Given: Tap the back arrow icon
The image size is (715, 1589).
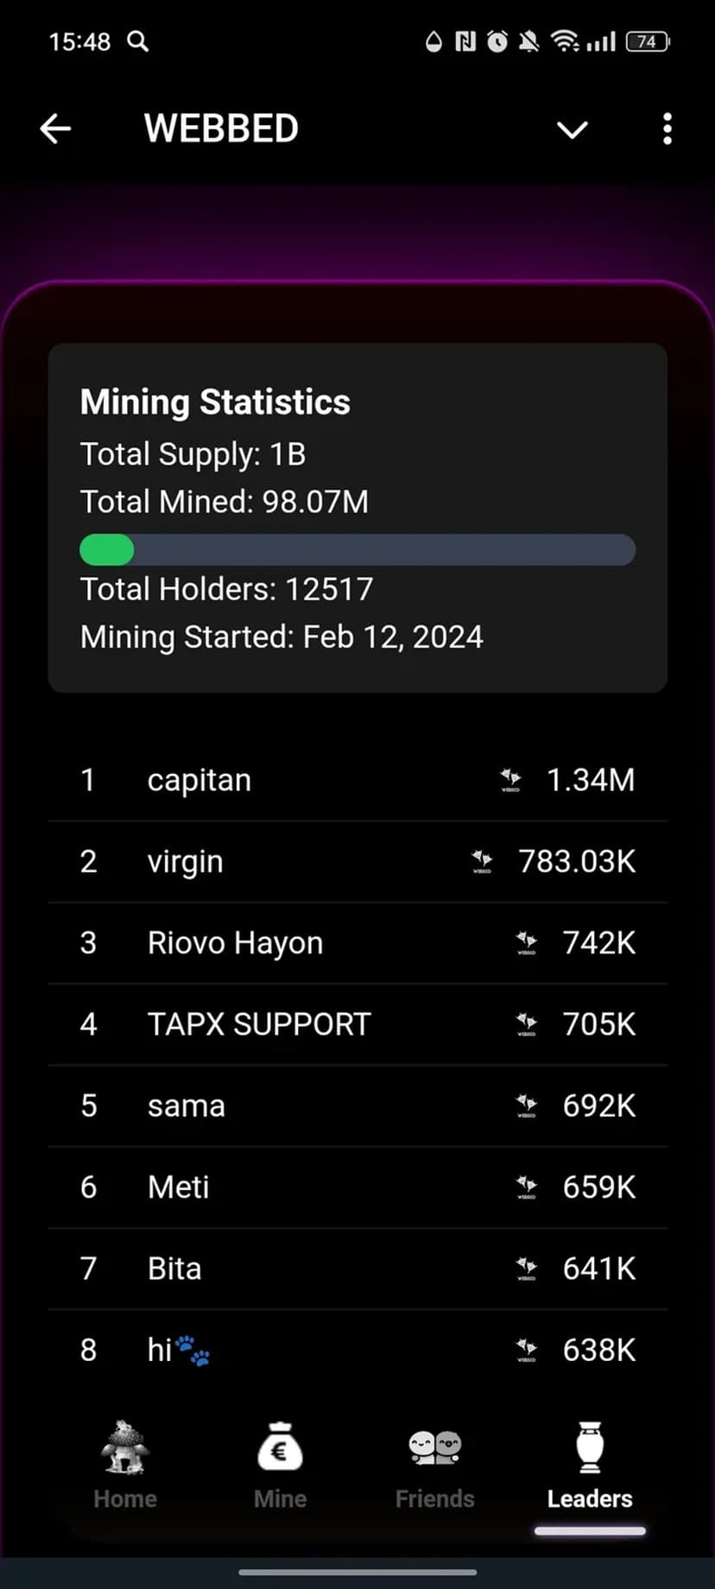Looking at the screenshot, I should click(55, 130).
